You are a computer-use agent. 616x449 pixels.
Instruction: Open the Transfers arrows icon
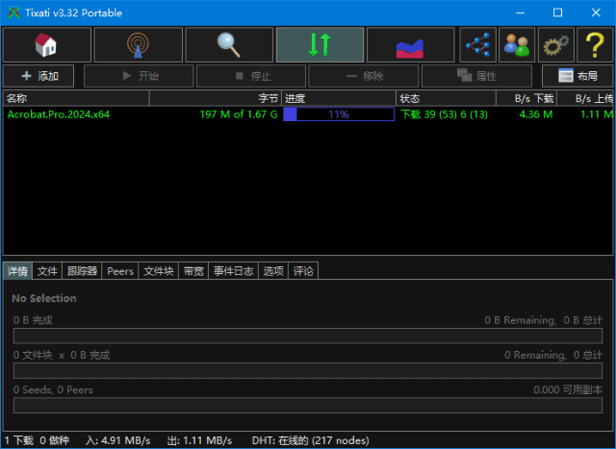coord(320,45)
